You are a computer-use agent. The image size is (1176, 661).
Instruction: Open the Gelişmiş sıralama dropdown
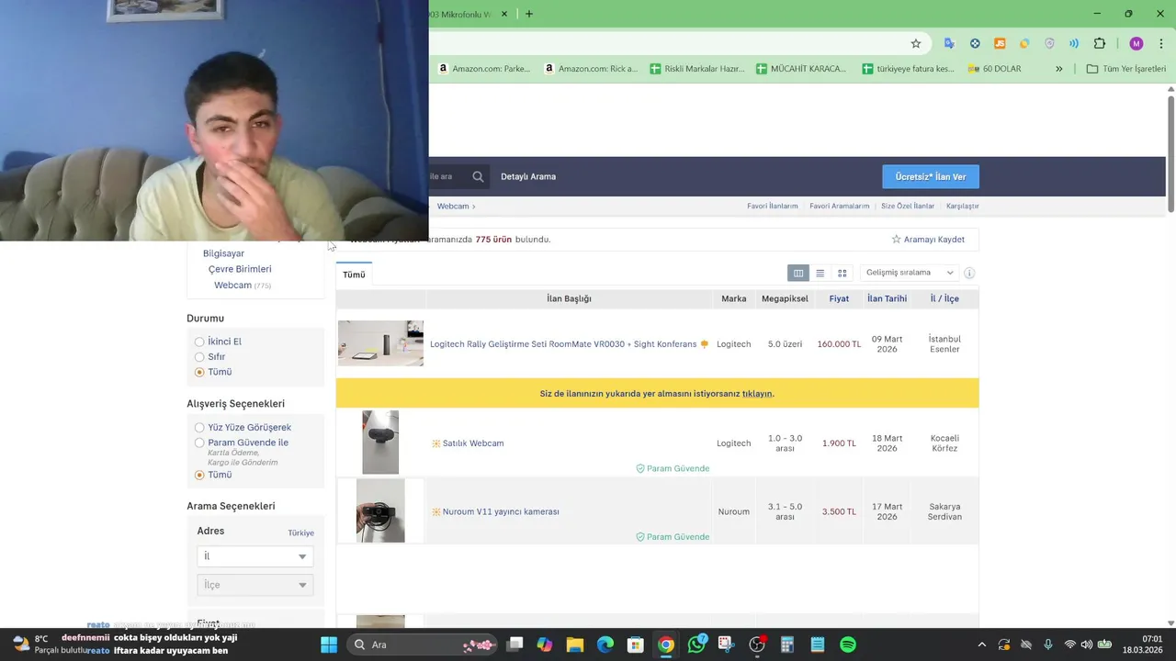(910, 273)
